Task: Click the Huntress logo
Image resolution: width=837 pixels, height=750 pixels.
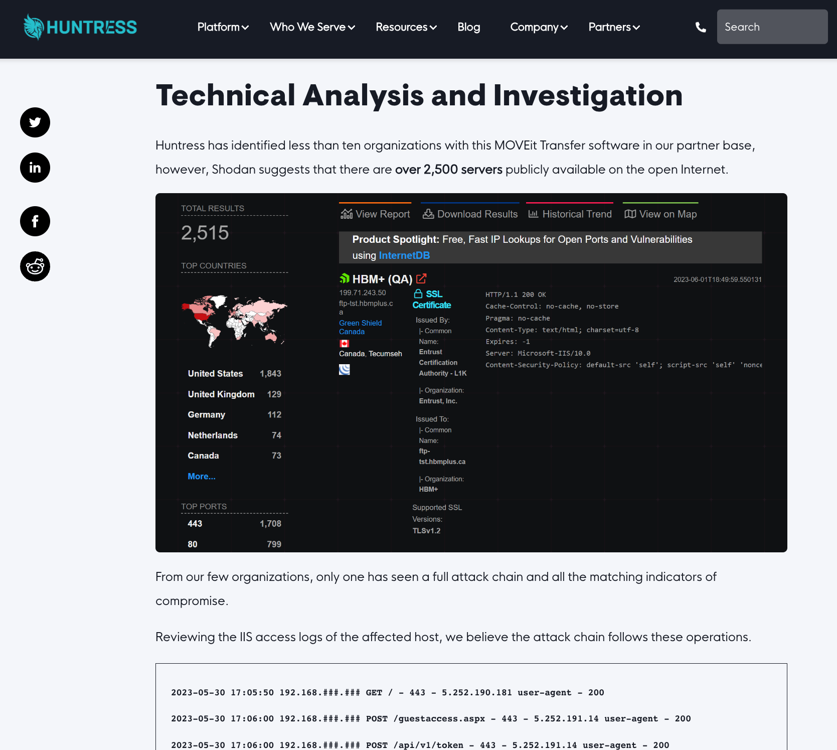Action: click(x=80, y=27)
